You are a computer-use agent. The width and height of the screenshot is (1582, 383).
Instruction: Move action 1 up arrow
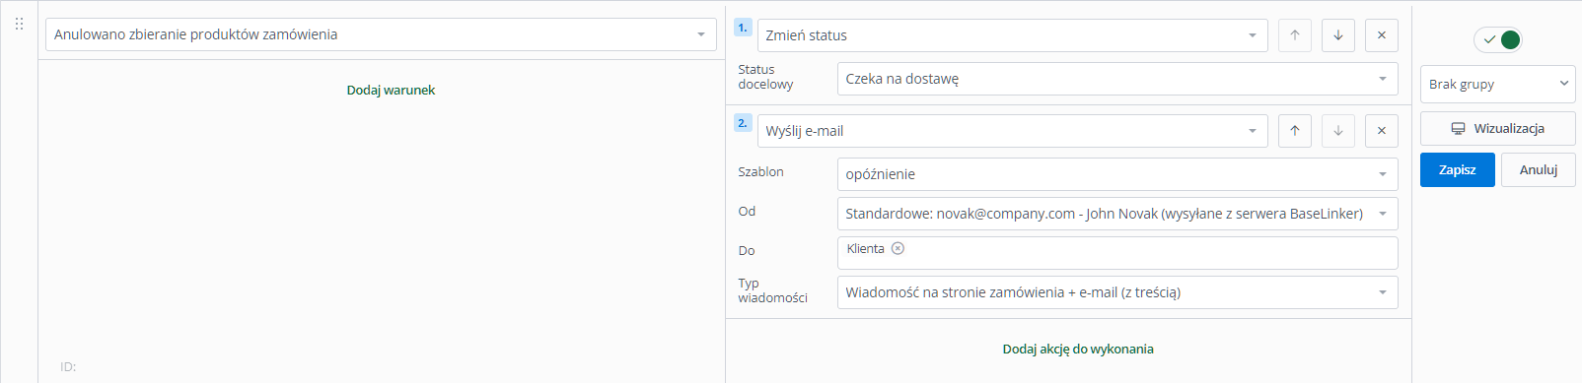point(1295,35)
